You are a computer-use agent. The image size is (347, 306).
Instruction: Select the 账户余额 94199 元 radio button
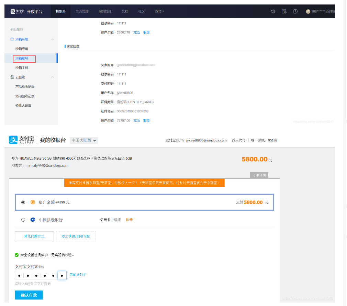[23, 202]
